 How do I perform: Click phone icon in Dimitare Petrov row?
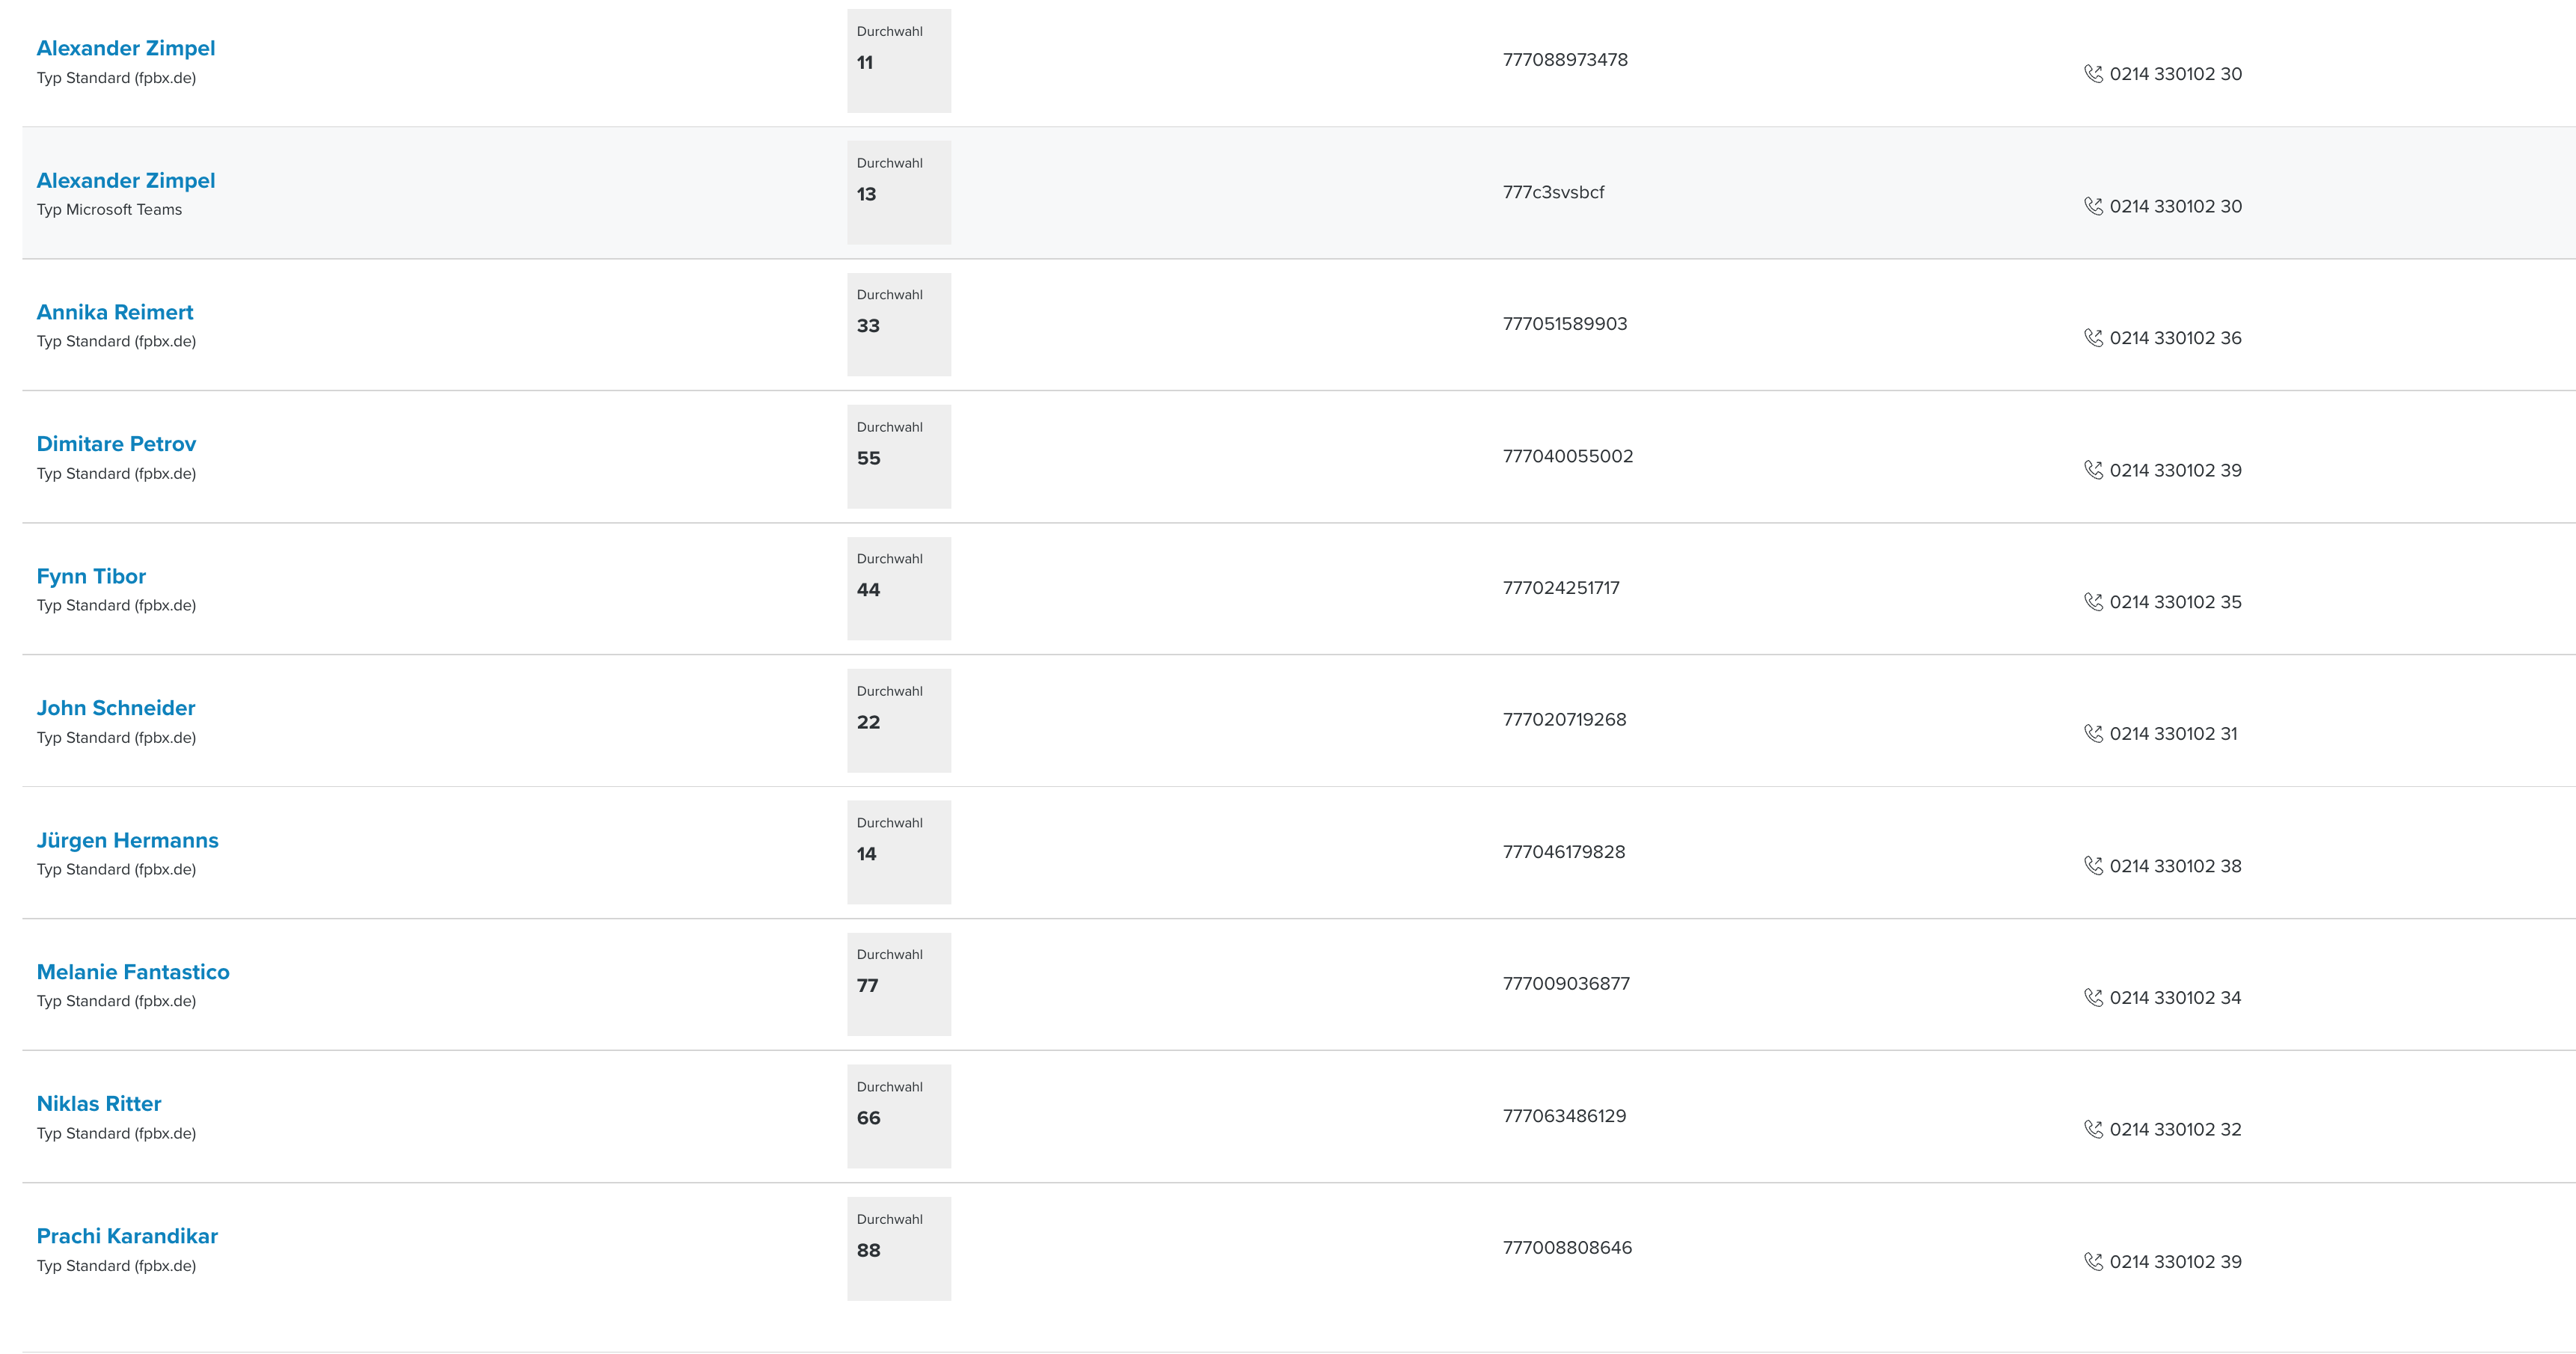pyautogui.click(x=2093, y=470)
